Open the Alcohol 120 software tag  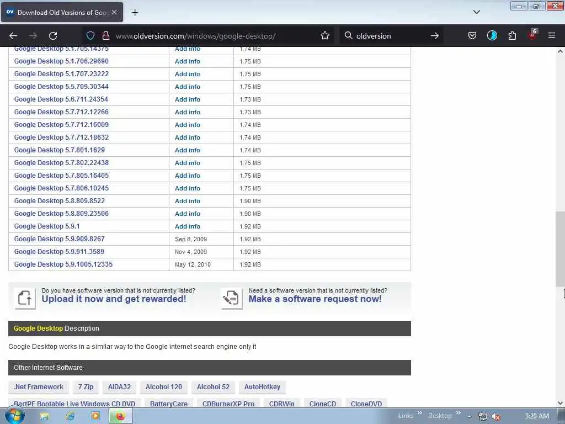coord(163,387)
